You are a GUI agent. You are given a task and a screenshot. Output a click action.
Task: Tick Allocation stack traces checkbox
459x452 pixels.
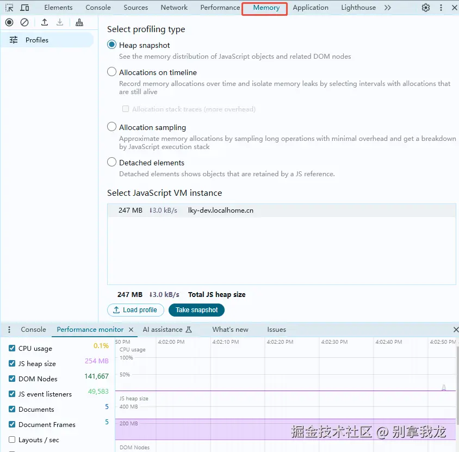click(126, 109)
